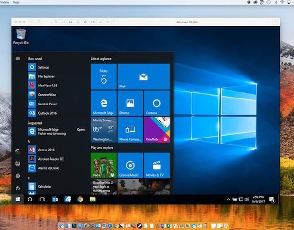The image size is (294, 230).
Task: Open Settings gear in Start sidebar
Action: coord(17,176)
